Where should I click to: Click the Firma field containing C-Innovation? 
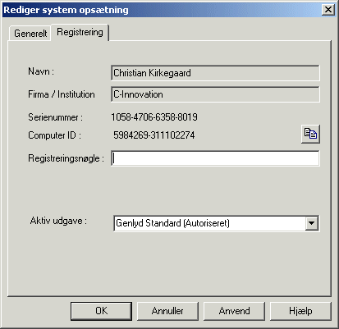(x=215, y=94)
